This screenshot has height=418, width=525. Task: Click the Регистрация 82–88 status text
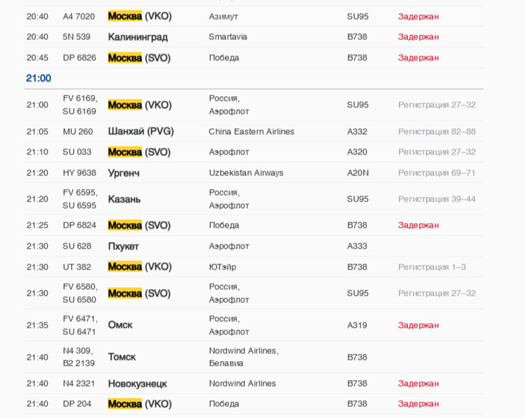[x=437, y=131]
